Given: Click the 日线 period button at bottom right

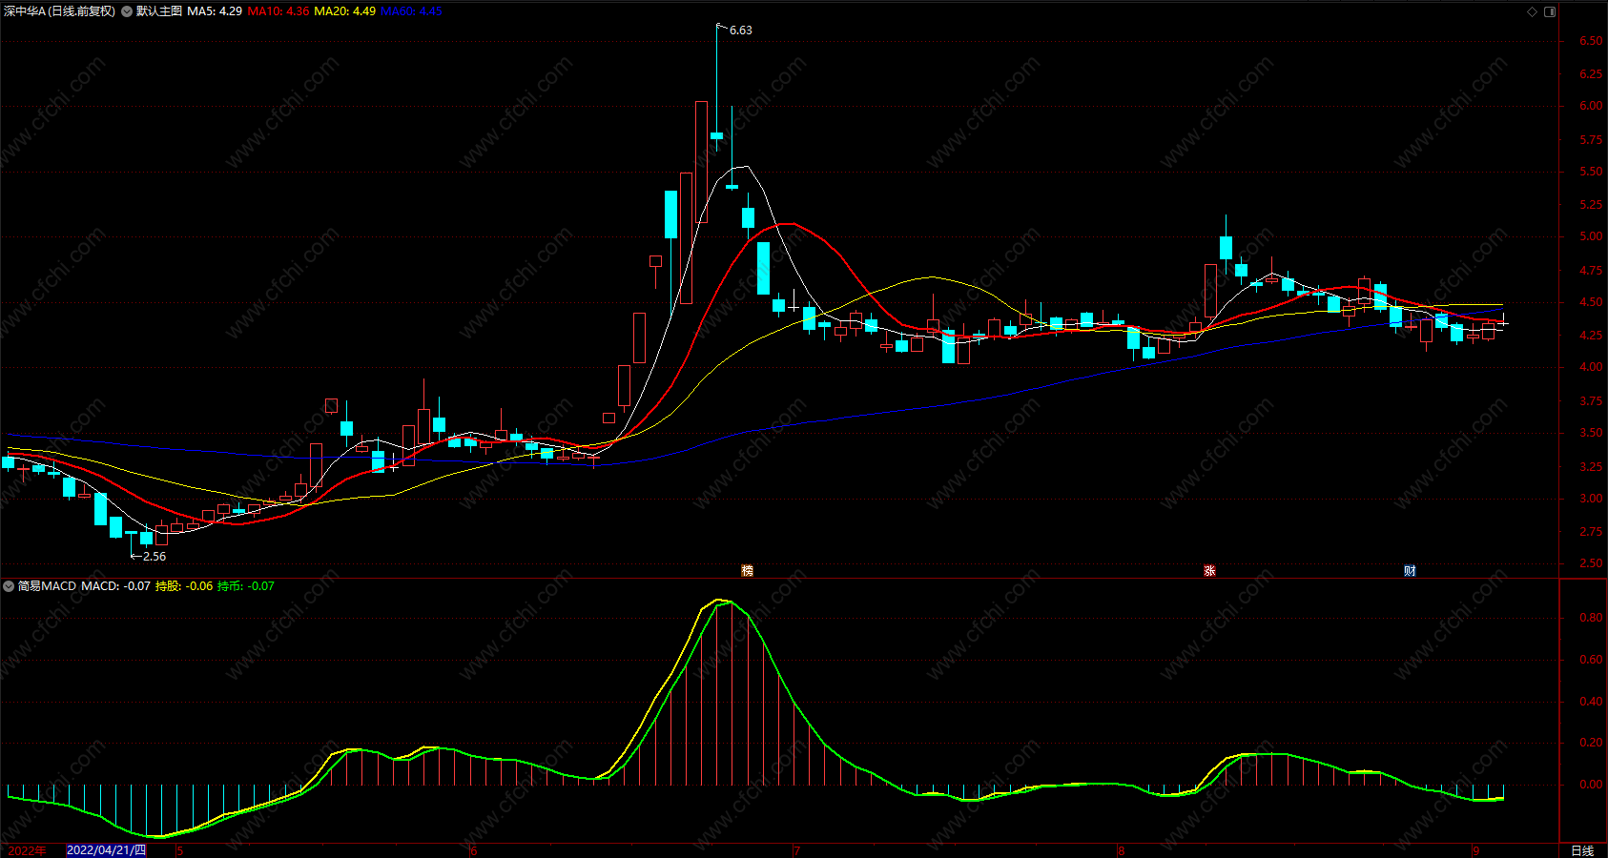Looking at the screenshot, I should (x=1582, y=850).
